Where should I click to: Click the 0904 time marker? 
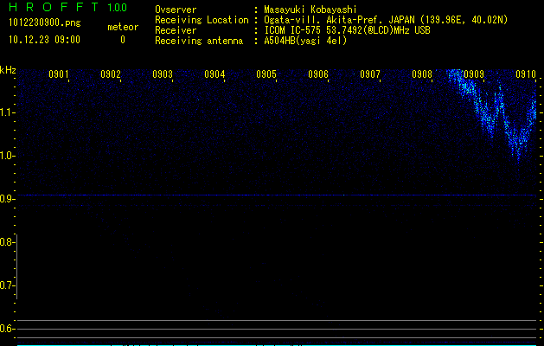214,74
